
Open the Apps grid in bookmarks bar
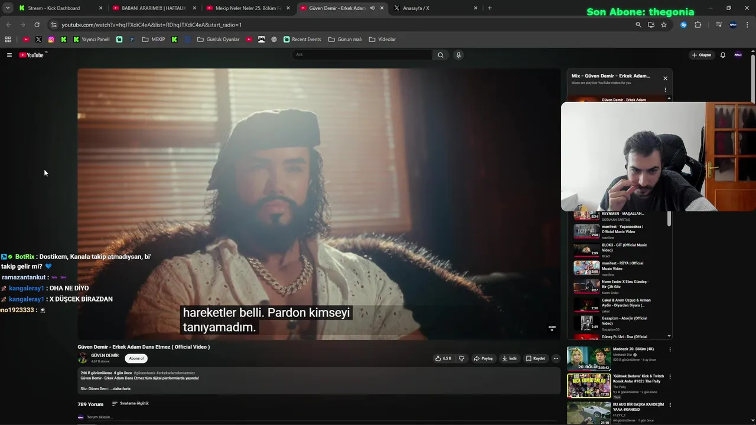8,40
